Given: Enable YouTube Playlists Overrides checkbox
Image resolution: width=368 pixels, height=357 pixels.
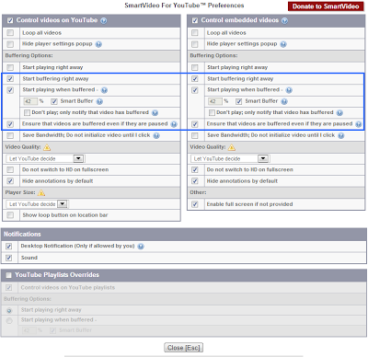Looking at the screenshot, I should [8, 275].
